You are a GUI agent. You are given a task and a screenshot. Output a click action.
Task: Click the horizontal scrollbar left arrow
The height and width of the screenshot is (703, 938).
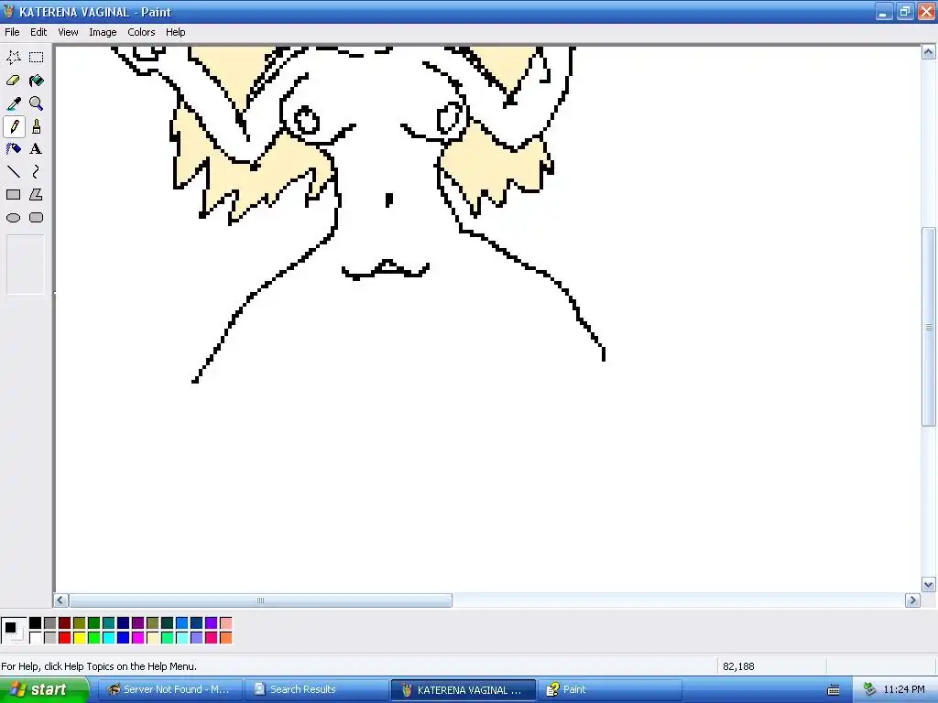click(x=60, y=600)
